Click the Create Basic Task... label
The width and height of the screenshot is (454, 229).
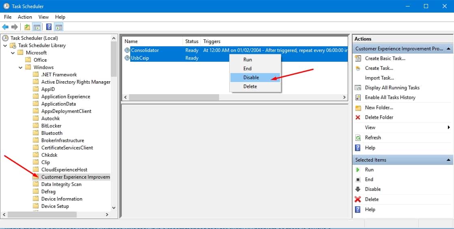(x=385, y=58)
